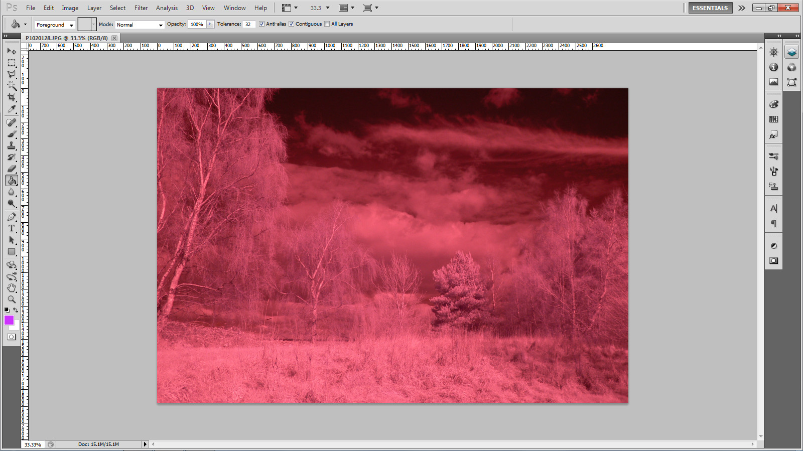Select the Move tool

click(12, 51)
